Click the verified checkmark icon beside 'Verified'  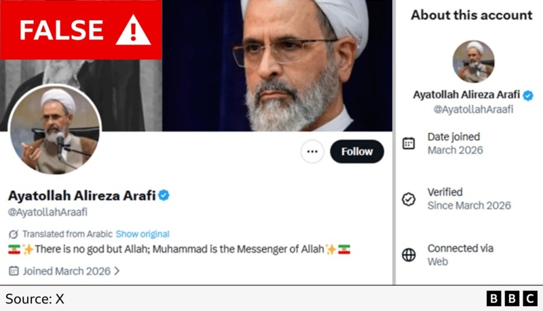click(x=409, y=199)
